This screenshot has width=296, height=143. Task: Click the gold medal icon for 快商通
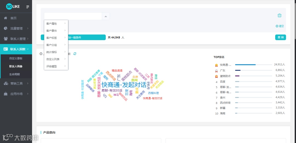click(x=217, y=65)
